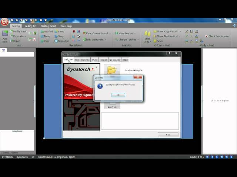The image size is (237, 177).
Task: Select the Task Parameters dialog tab
Action: point(82,60)
